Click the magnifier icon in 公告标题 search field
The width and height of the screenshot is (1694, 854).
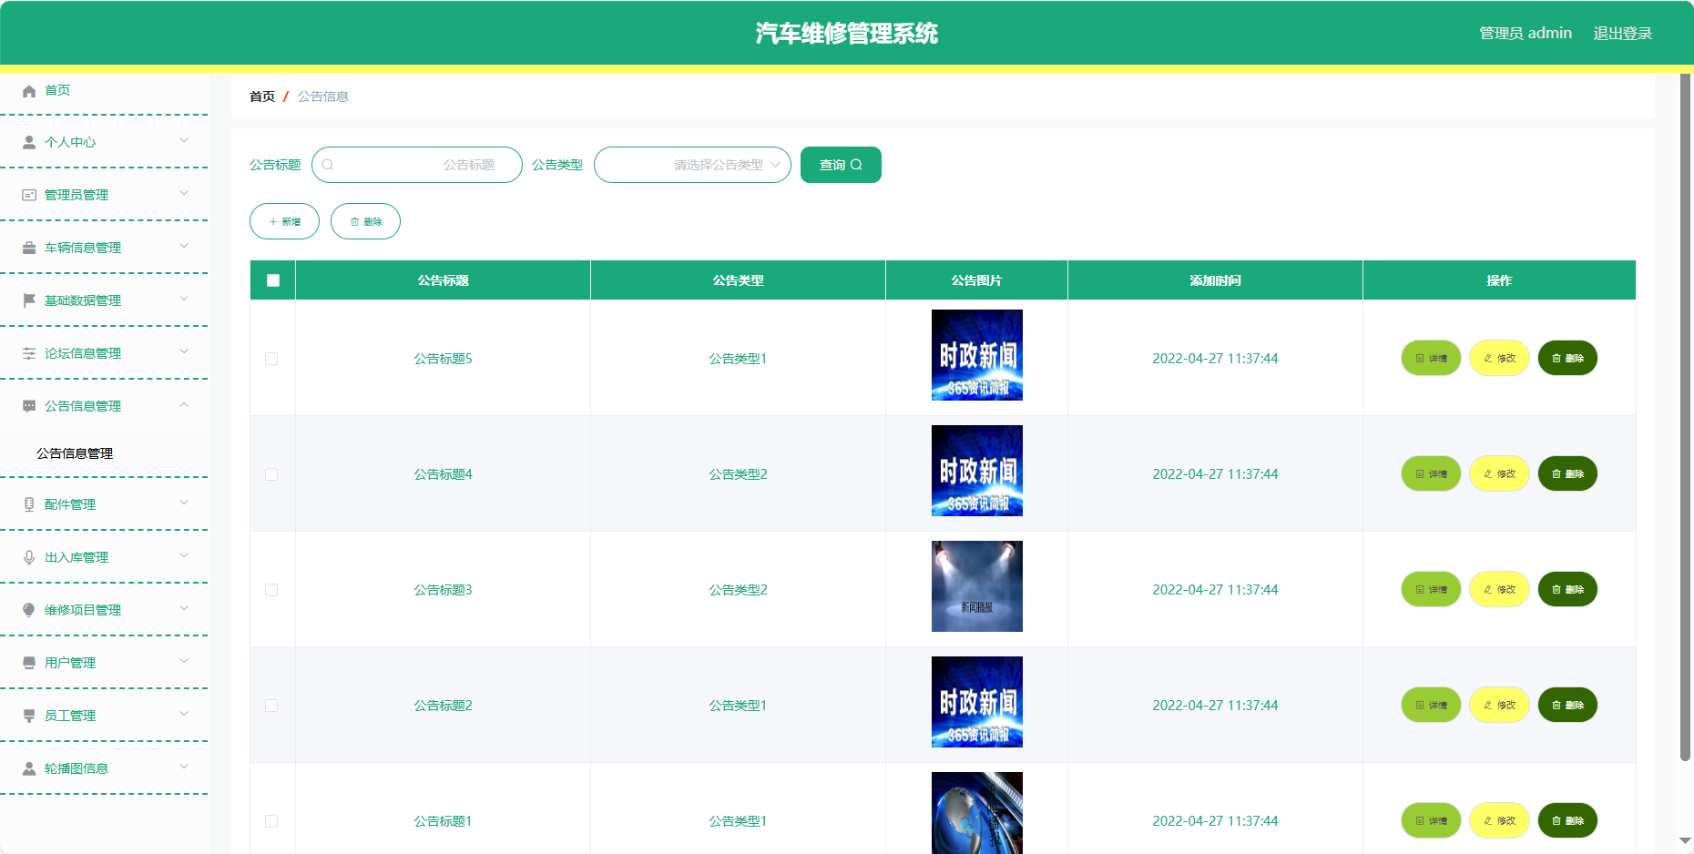coord(328,165)
